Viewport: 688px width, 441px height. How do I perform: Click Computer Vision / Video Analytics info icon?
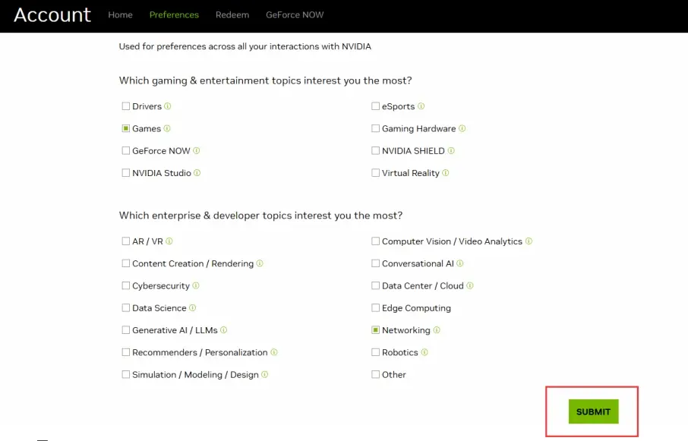click(x=529, y=241)
